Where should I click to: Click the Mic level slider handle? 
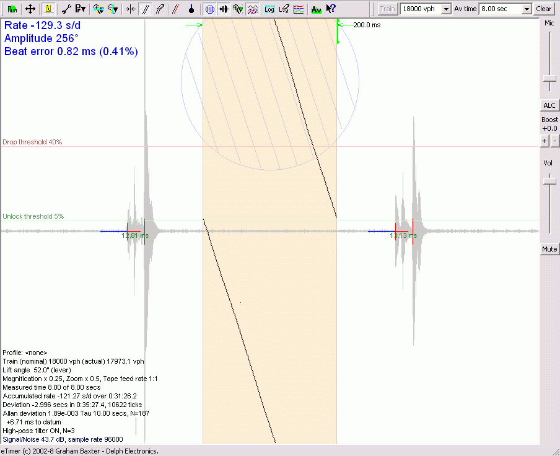[x=549, y=78]
